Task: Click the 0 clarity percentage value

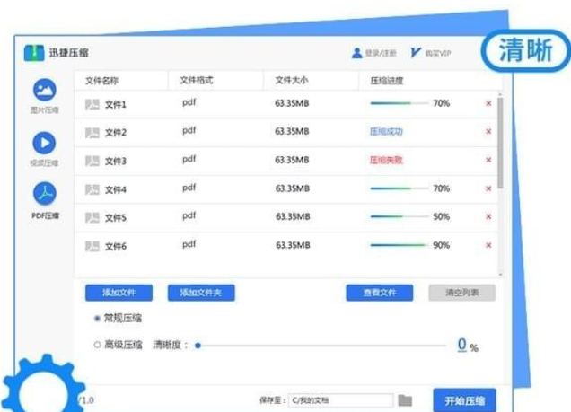Action: tap(461, 344)
